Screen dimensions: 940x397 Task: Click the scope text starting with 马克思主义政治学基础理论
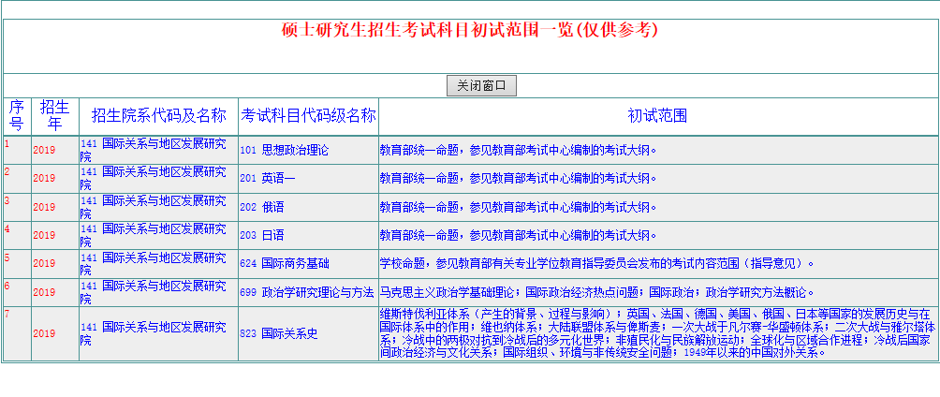[590, 292]
